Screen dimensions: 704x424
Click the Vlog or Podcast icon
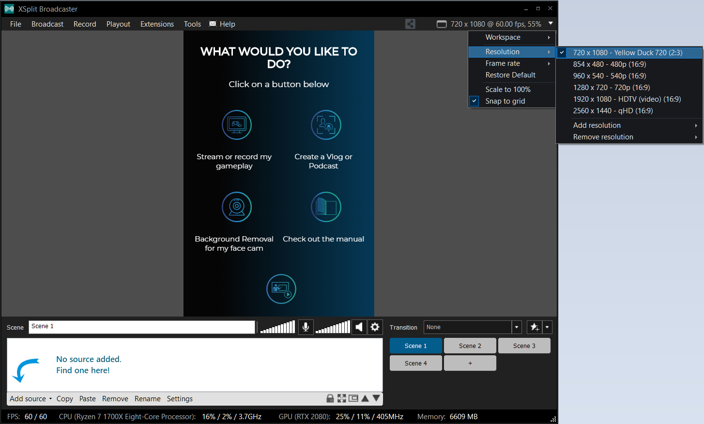[x=326, y=125]
